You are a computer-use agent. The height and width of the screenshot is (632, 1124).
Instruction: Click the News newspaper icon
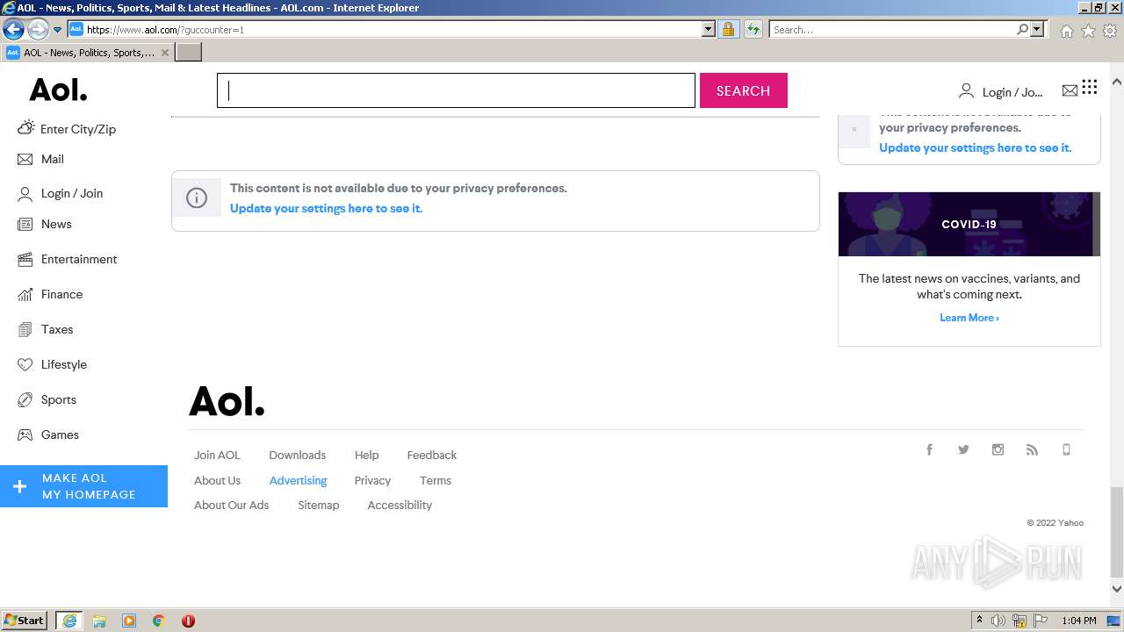coord(25,225)
